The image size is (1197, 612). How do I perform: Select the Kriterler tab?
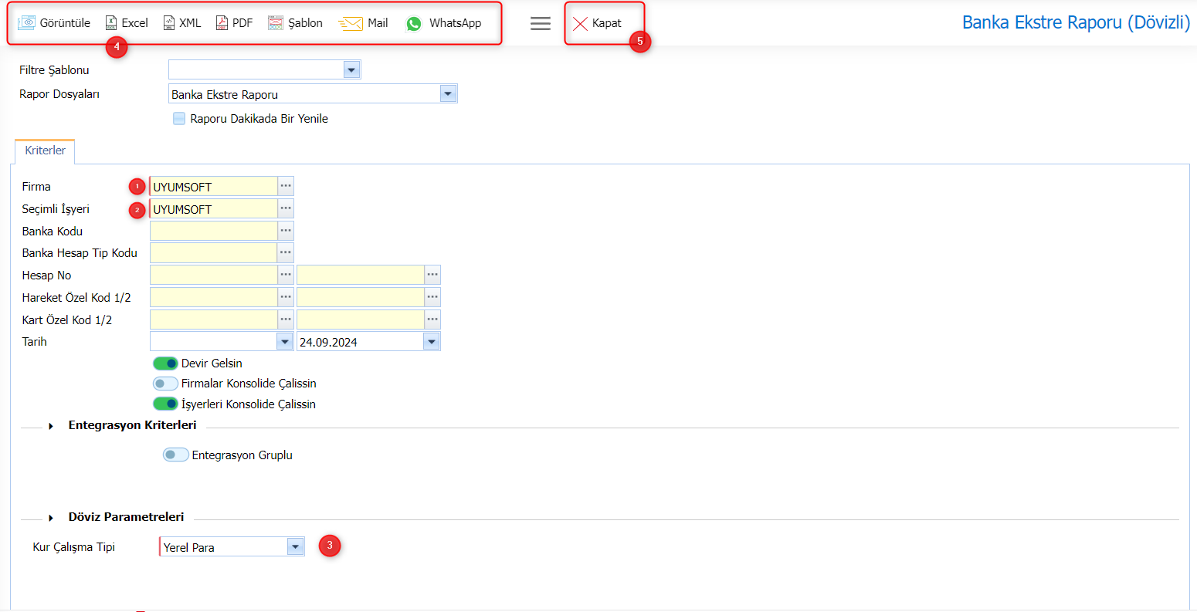[45, 150]
